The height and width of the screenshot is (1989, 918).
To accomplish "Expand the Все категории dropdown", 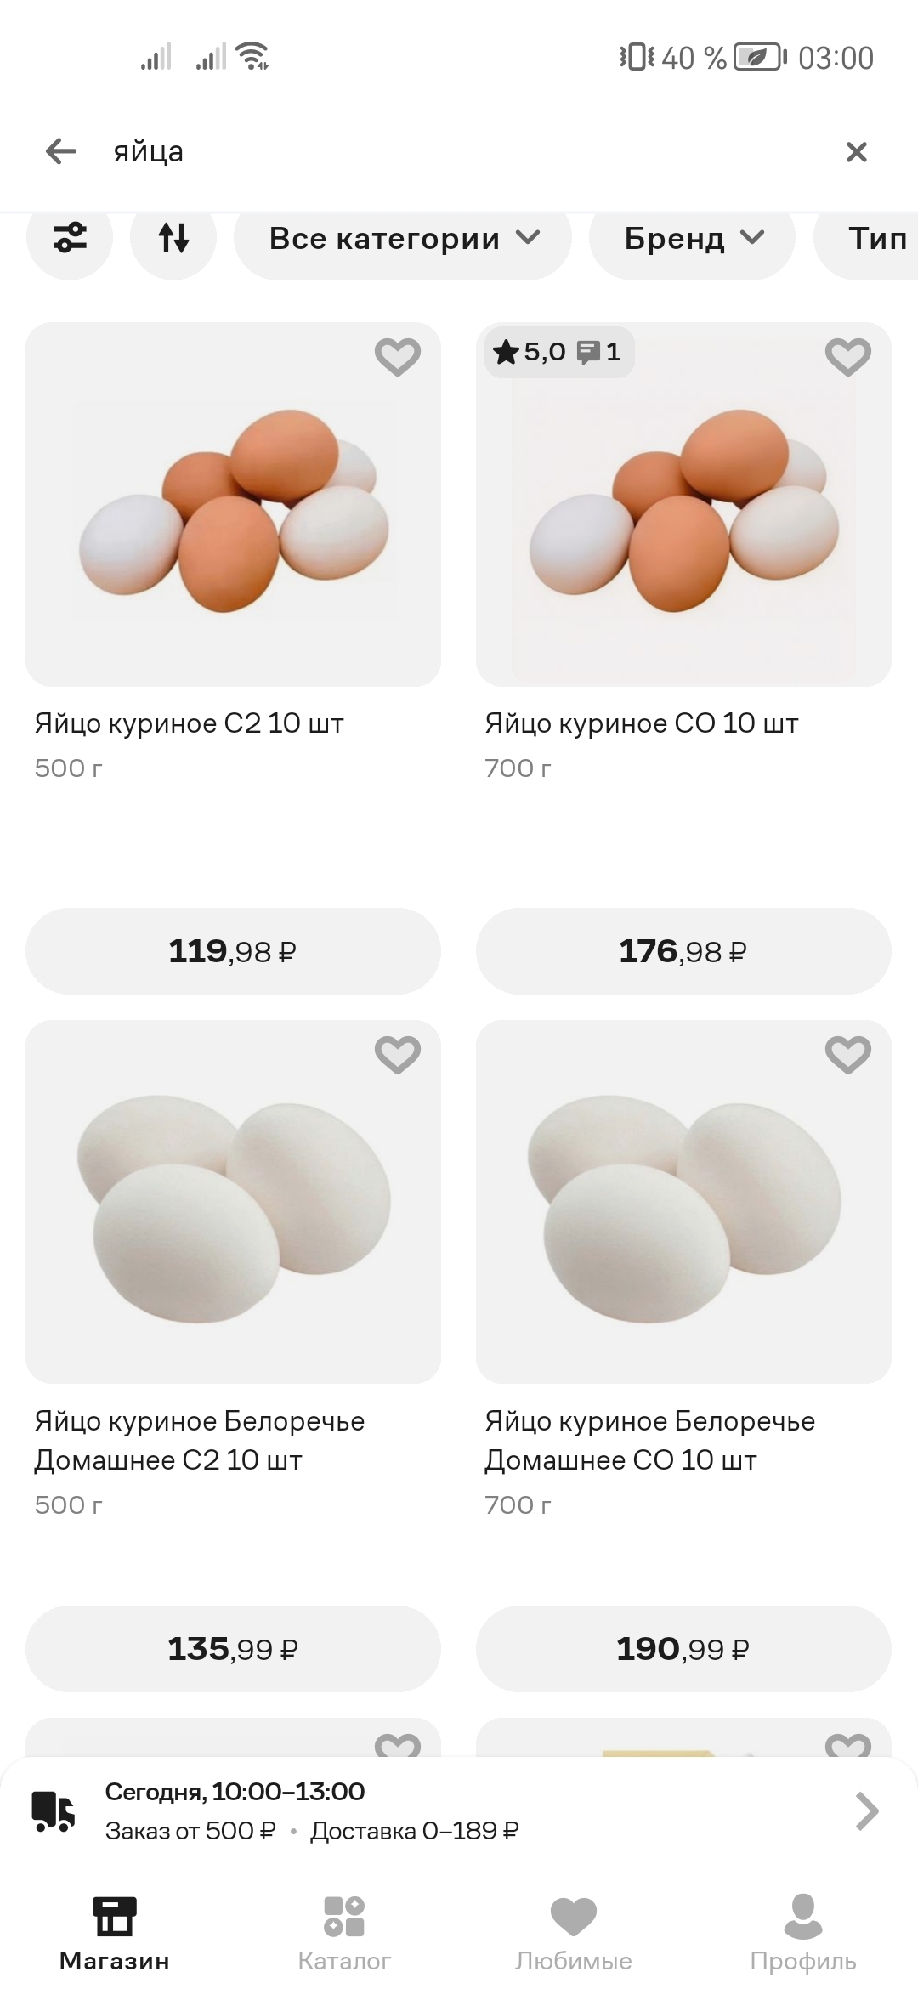I will (x=403, y=238).
